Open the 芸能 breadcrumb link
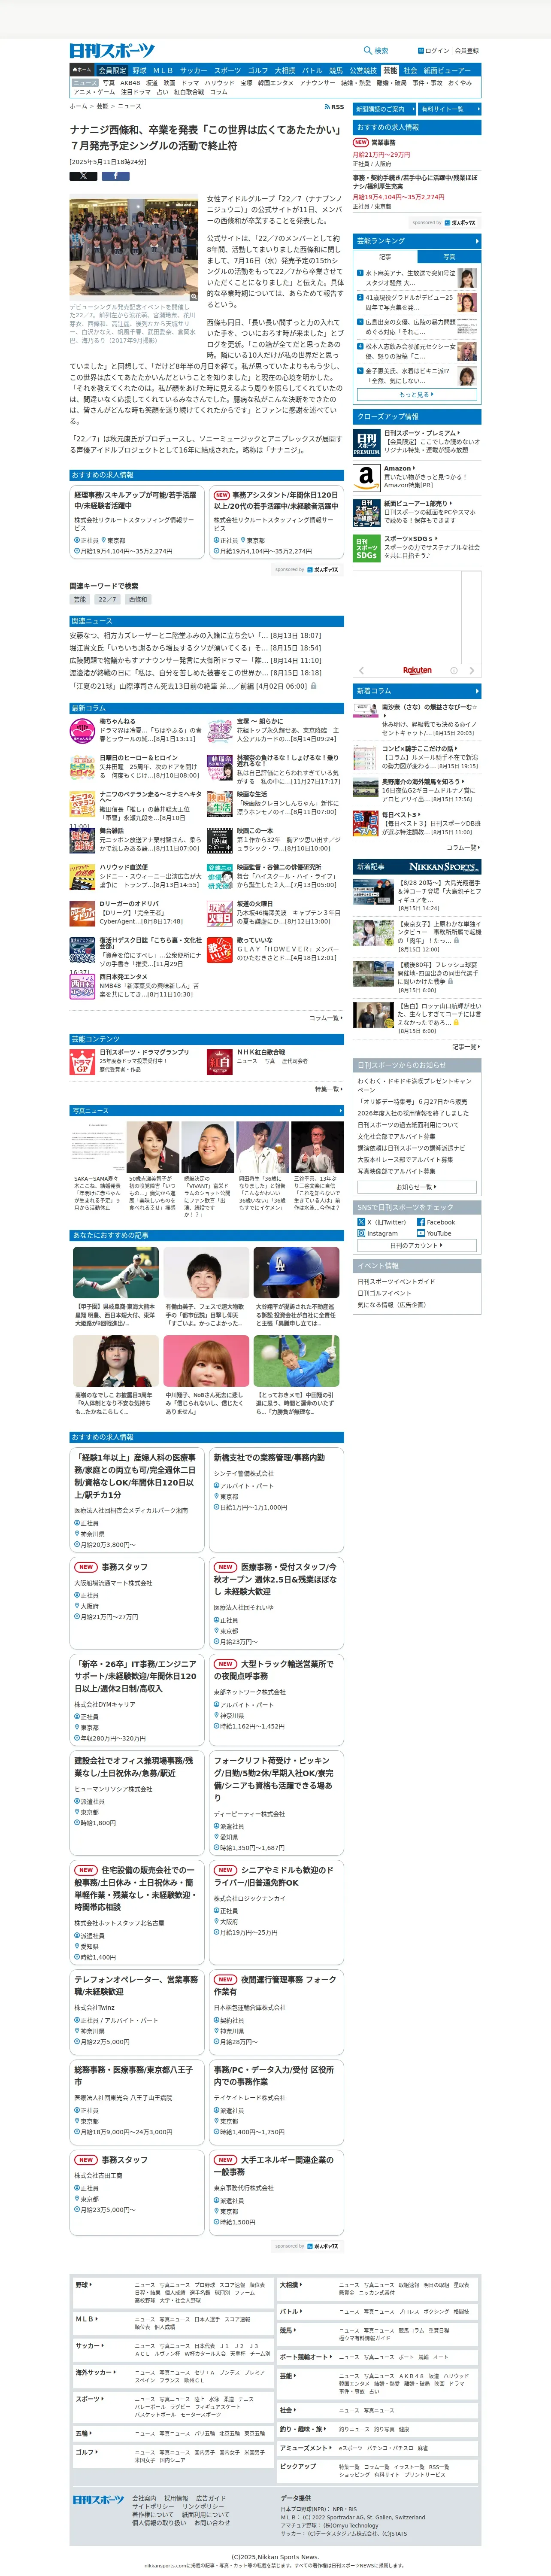 [102, 106]
